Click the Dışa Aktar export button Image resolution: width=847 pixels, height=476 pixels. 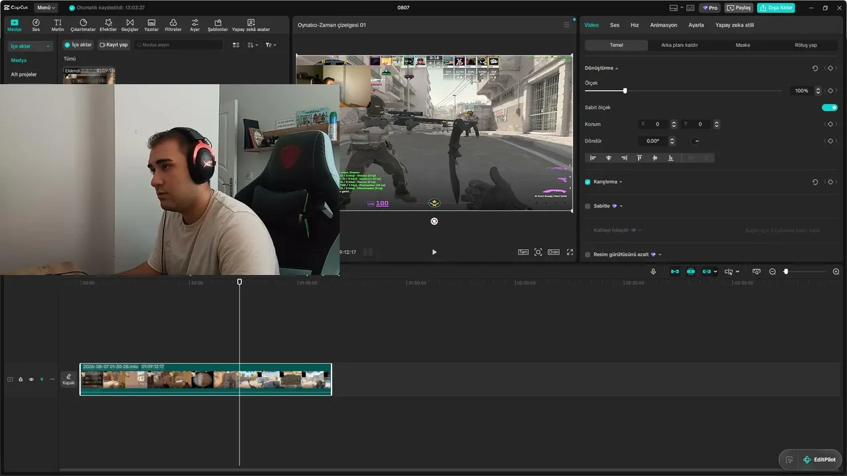776,8
